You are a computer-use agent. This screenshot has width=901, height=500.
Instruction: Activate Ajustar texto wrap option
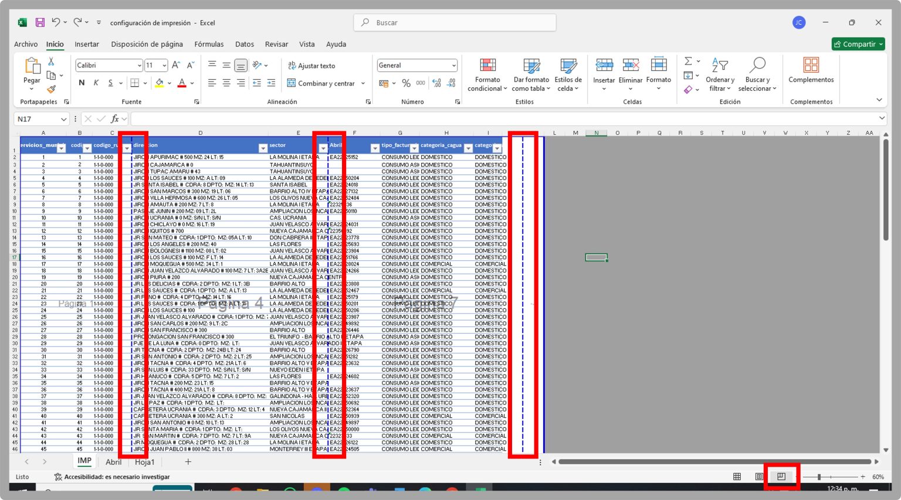point(310,66)
